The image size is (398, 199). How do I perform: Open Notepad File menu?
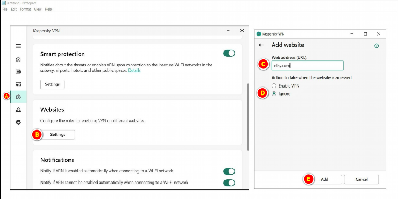click(5, 9)
